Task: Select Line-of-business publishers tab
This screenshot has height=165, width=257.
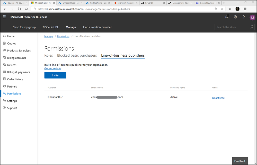Action: tap(123, 55)
